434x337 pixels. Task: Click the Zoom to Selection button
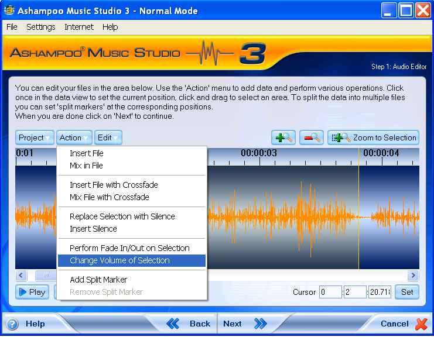373,138
